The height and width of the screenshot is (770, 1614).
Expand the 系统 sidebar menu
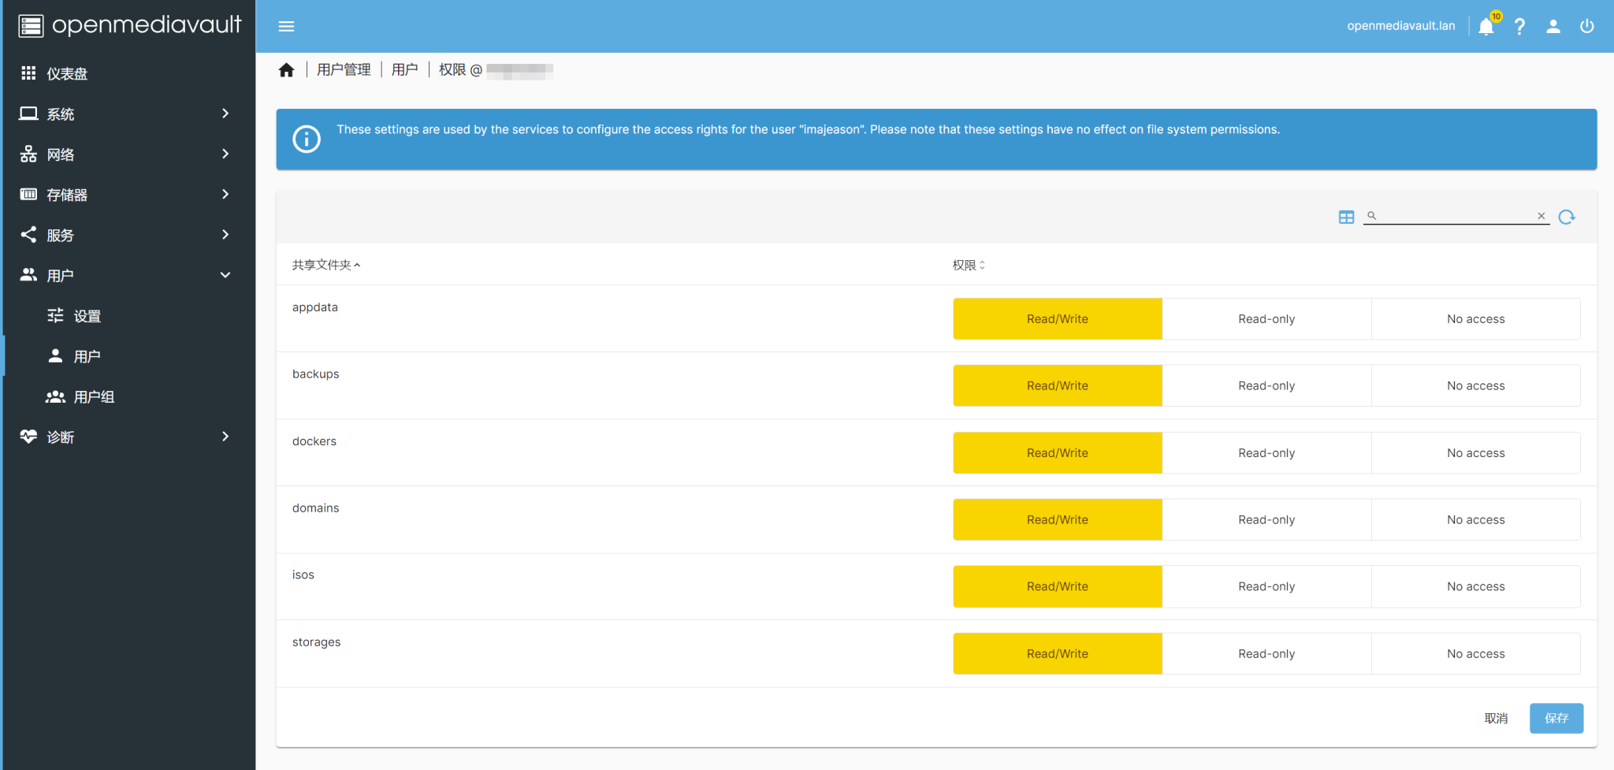126,114
